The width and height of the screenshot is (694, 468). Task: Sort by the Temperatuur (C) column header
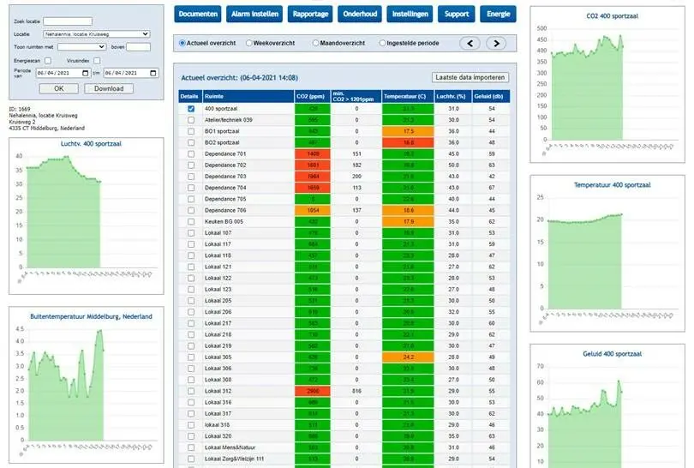pos(405,96)
